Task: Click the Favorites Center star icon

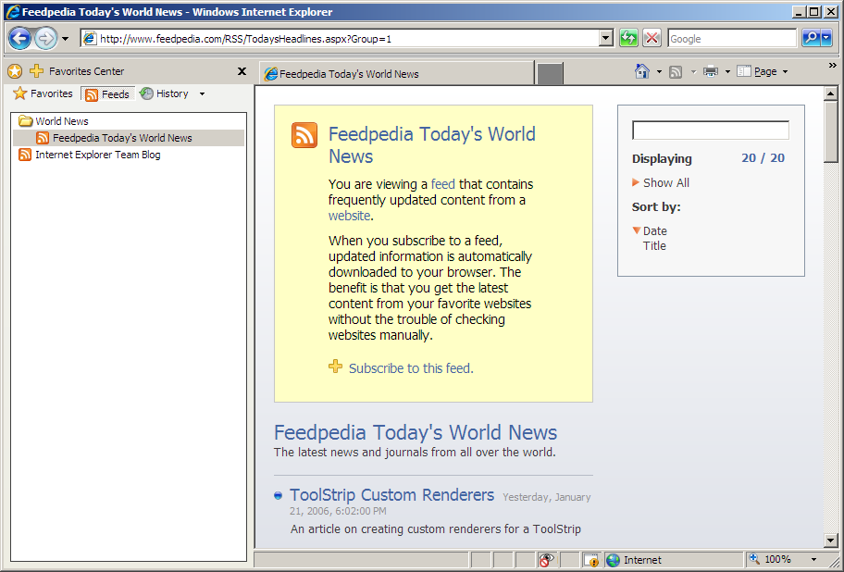Action: (15, 71)
